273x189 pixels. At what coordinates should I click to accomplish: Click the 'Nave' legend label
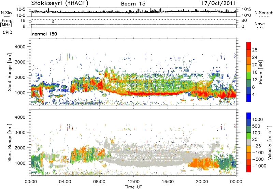coord(260,24)
